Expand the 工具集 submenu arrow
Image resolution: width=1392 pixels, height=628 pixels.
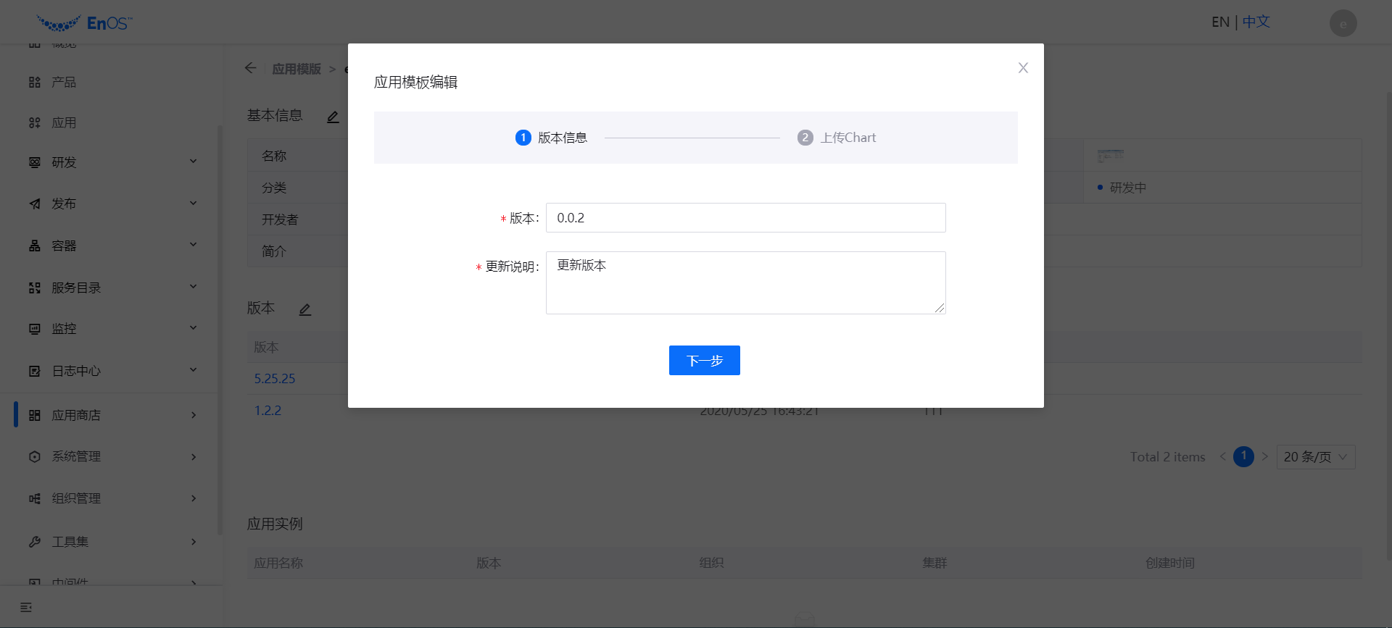[x=194, y=542]
